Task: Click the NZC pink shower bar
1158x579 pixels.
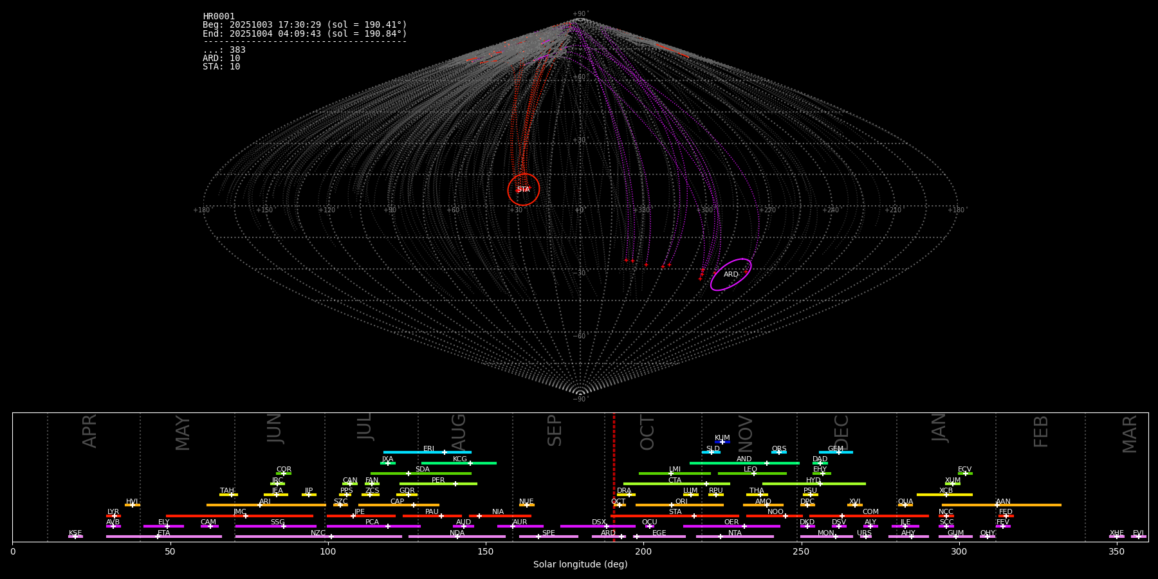Action: pos(318,537)
